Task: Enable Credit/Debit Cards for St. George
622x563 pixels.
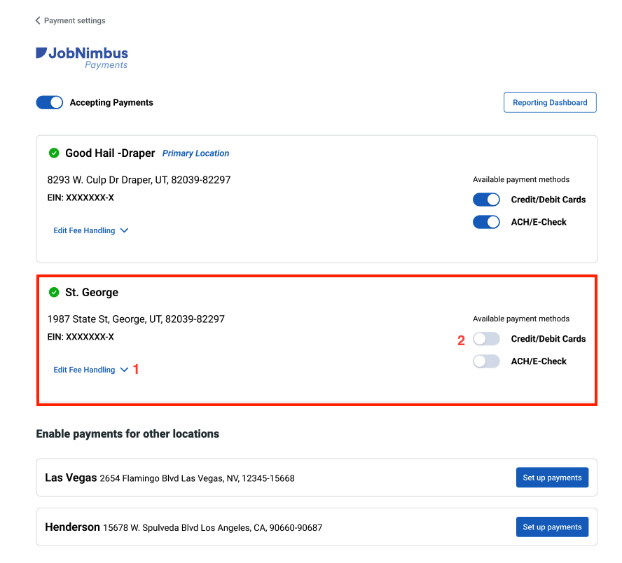Action: [x=486, y=338]
